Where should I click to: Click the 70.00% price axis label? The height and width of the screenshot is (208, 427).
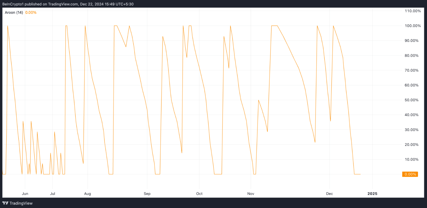[412, 70]
